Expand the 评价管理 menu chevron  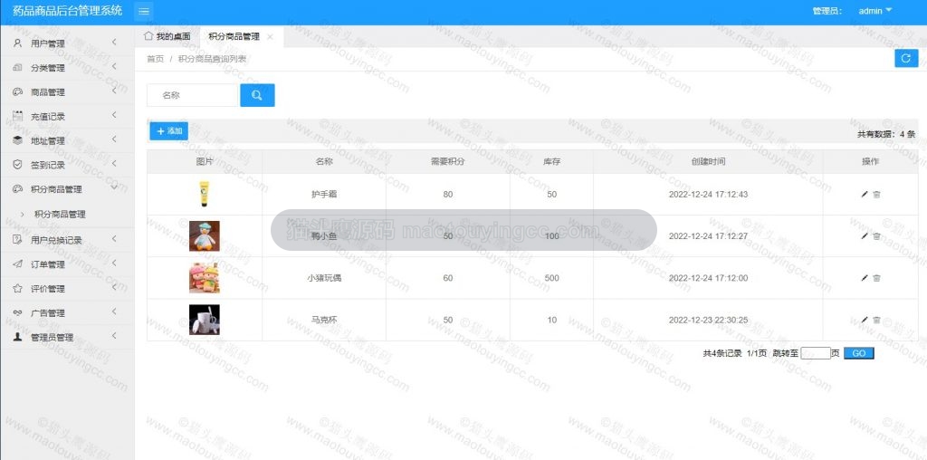114,287
